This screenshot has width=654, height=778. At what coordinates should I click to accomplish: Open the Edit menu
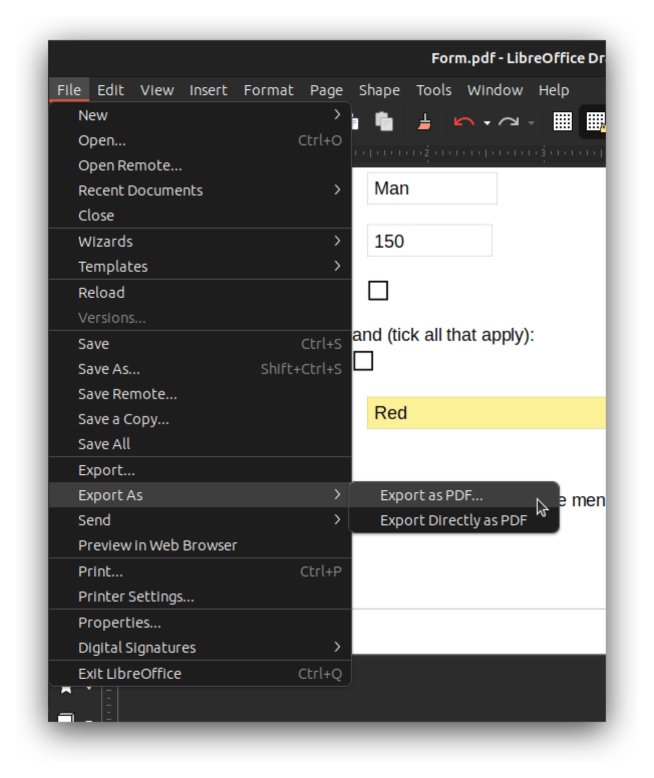[110, 90]
